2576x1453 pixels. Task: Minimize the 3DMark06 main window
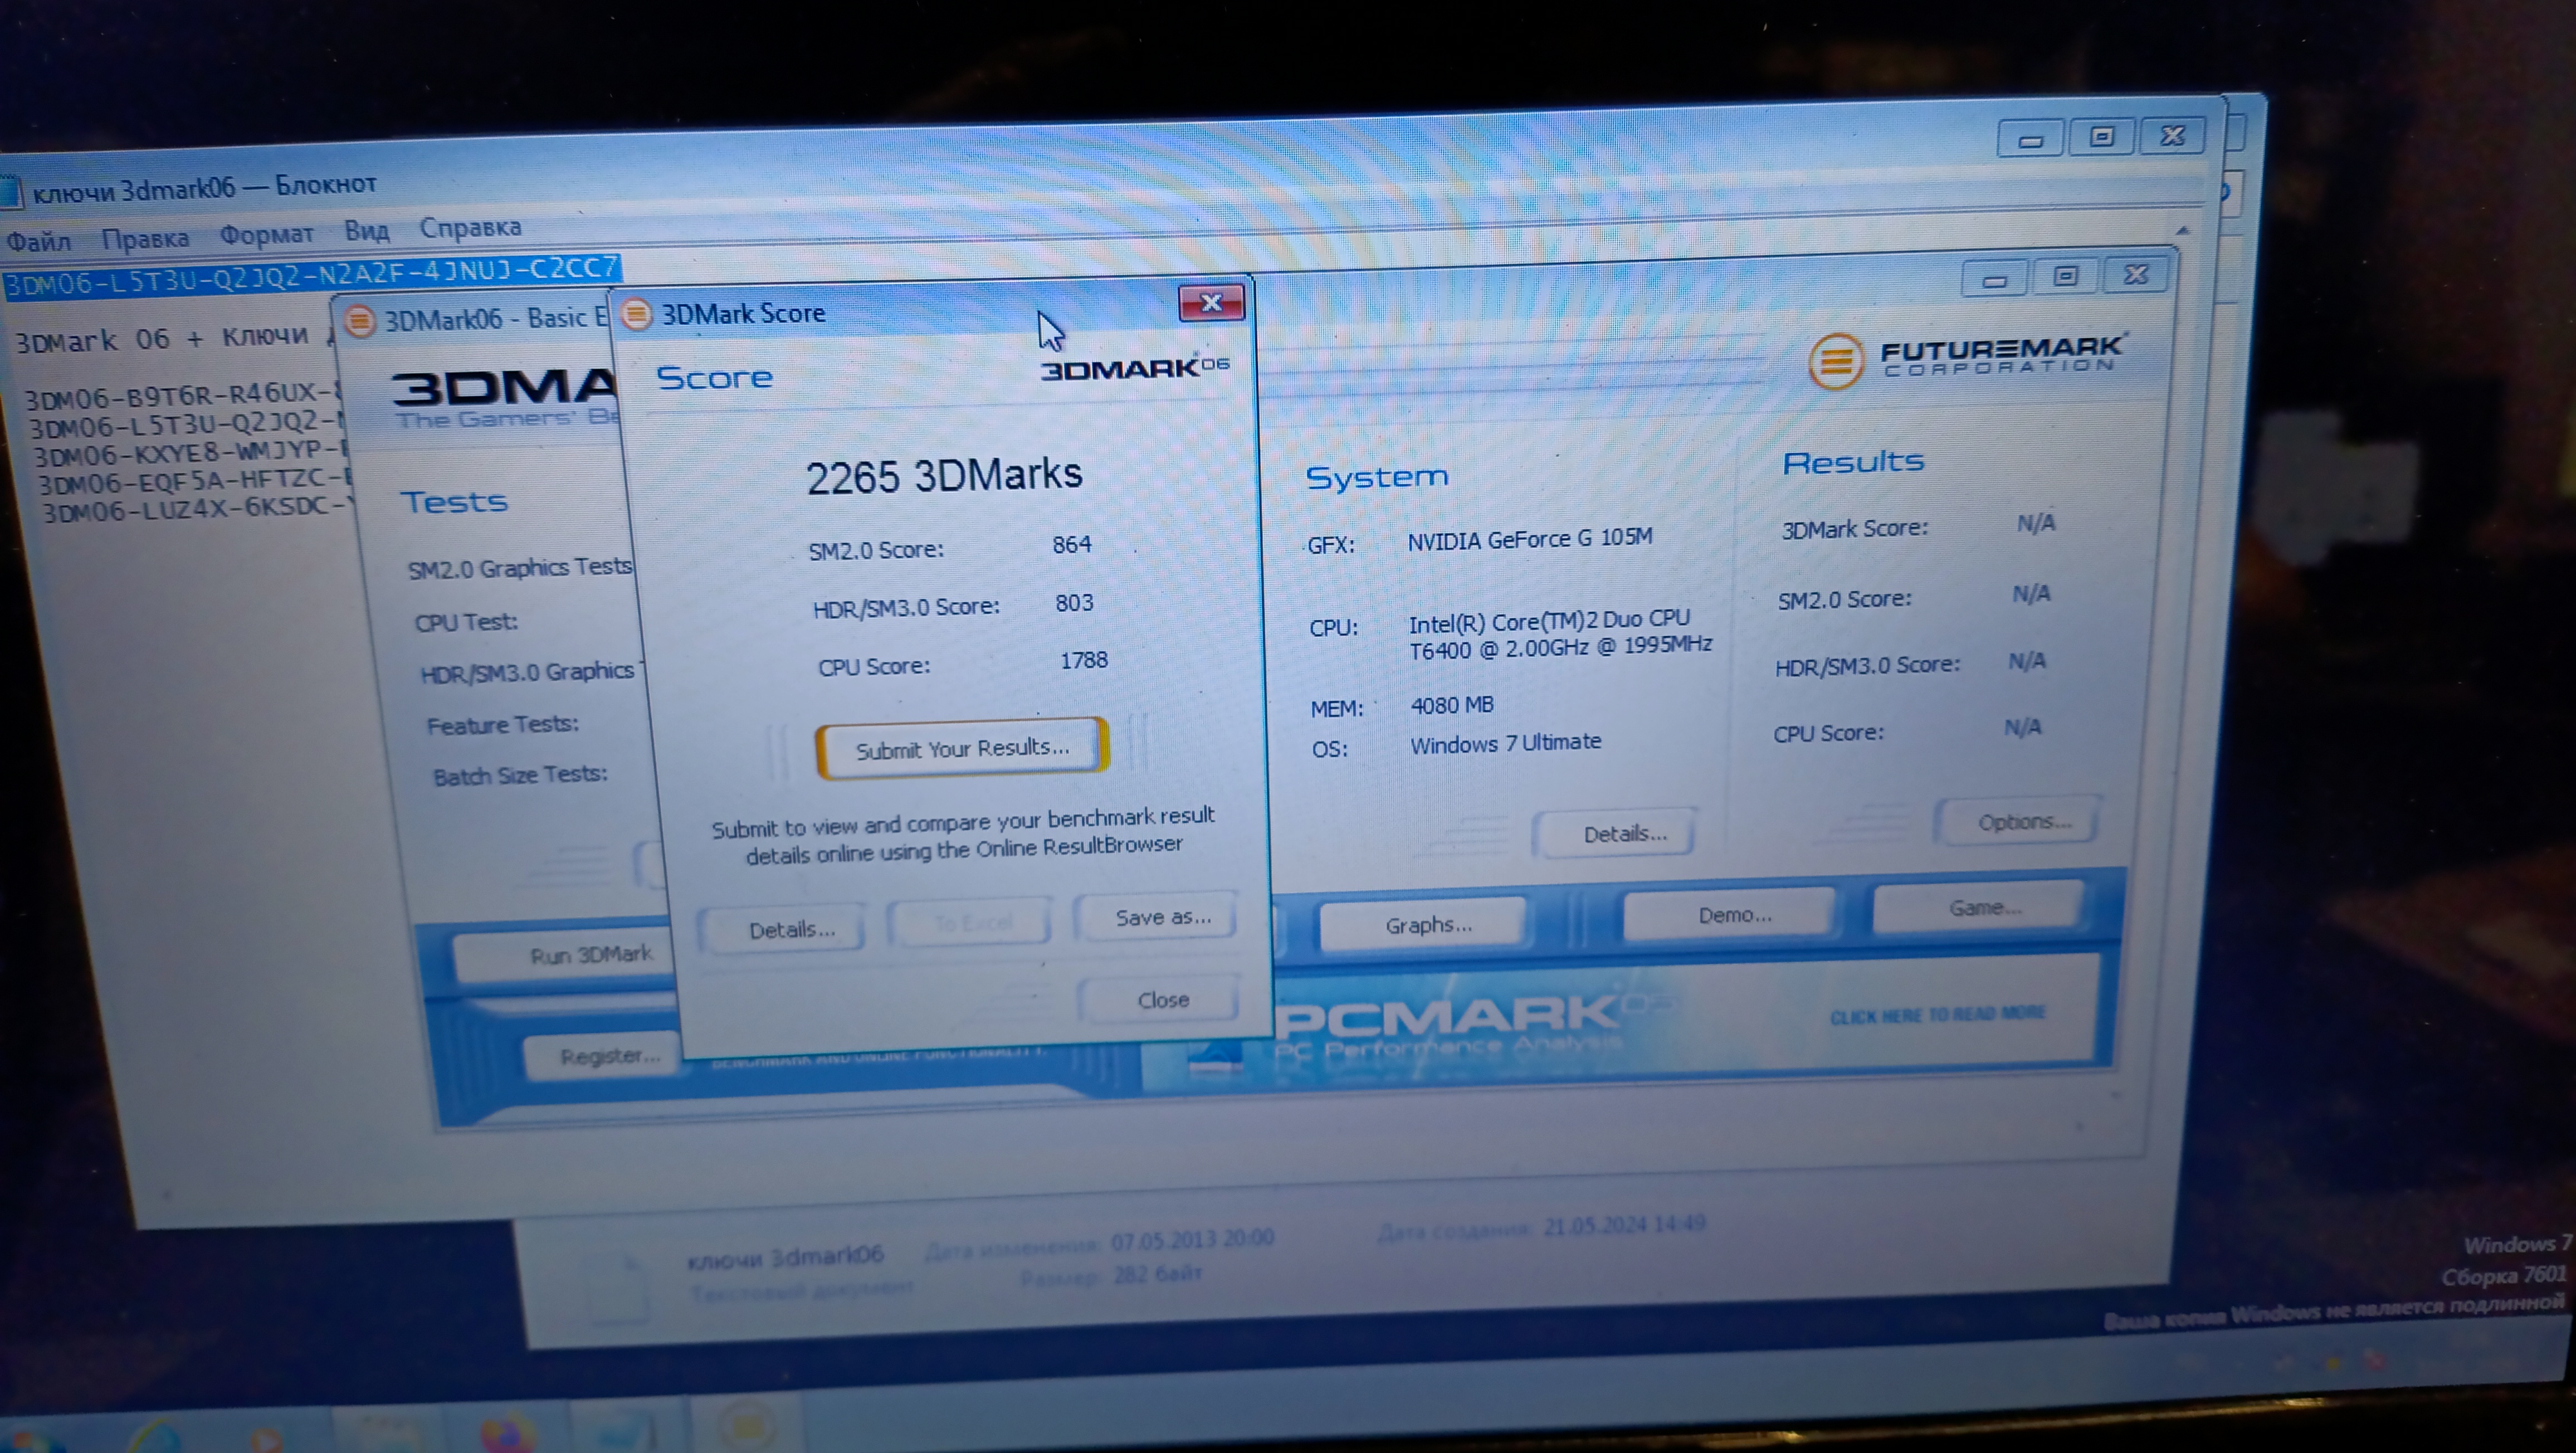point(1994,280)
